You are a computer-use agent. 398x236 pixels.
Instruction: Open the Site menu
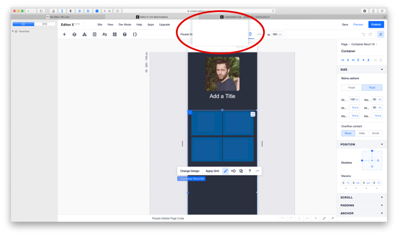[100, 24]
